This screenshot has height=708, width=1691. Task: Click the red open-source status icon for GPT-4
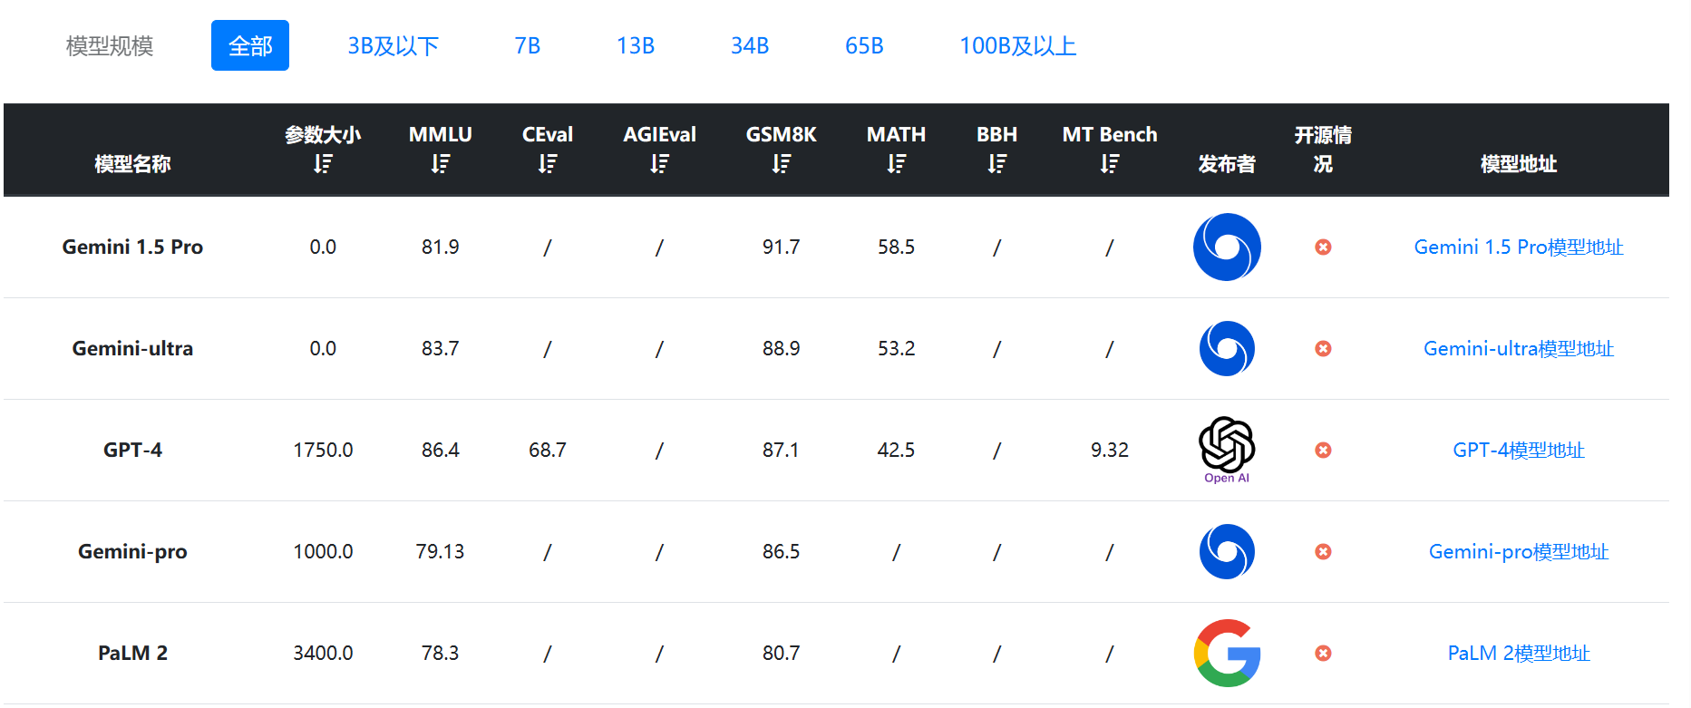[x=1324, y=450]
